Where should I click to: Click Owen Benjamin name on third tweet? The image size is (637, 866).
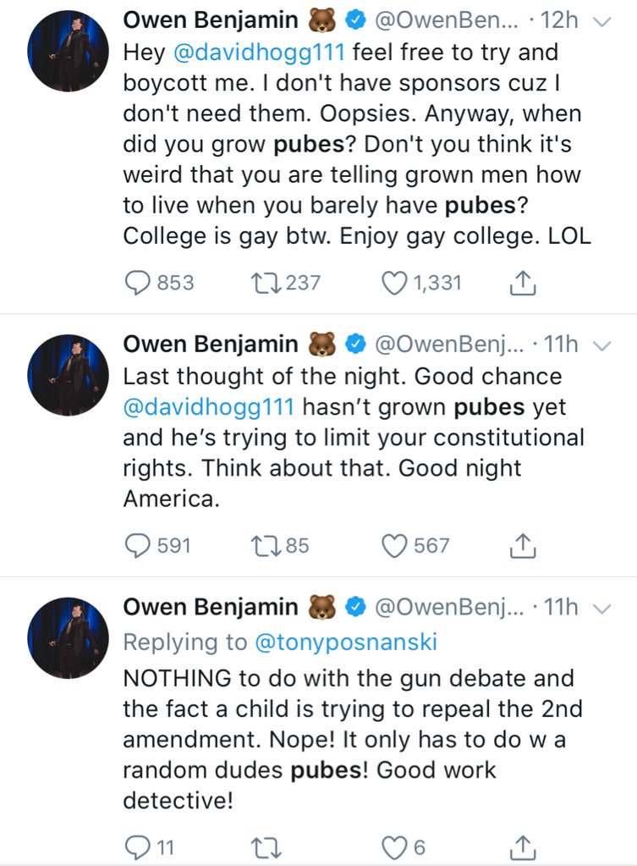coord(211,607)
